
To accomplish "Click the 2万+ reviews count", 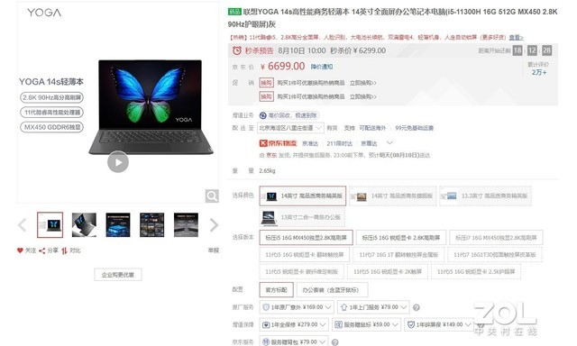I will 539,72.
